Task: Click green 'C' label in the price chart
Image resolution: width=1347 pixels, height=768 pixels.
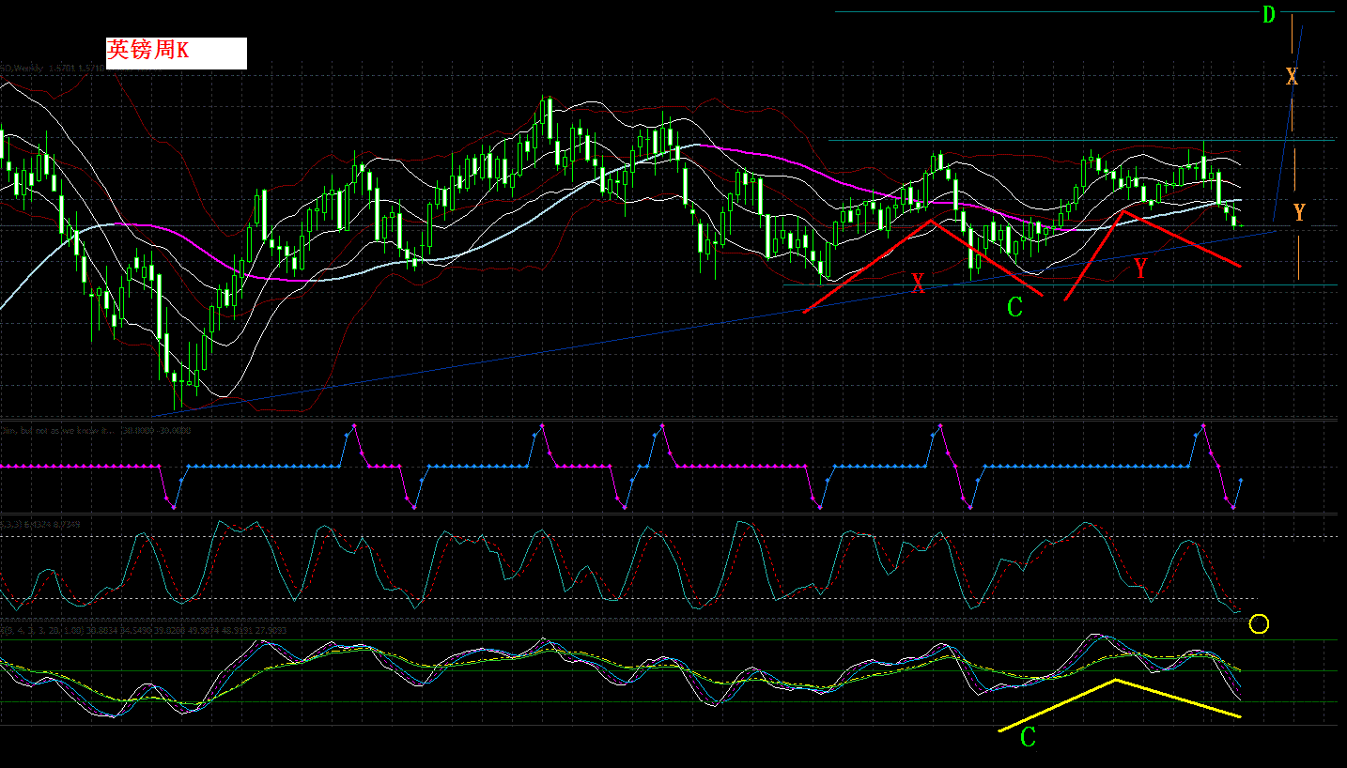Action: point(1014,307)
